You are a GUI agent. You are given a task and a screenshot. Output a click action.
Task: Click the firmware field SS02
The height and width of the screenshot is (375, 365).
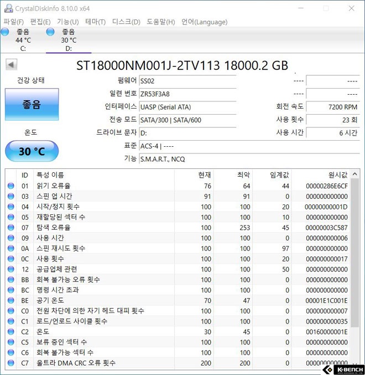(187, 81)
